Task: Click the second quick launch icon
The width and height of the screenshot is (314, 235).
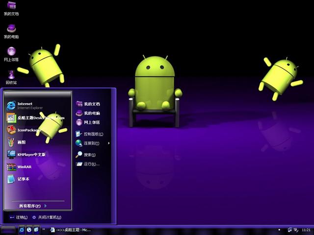Action: pos(29,230)
